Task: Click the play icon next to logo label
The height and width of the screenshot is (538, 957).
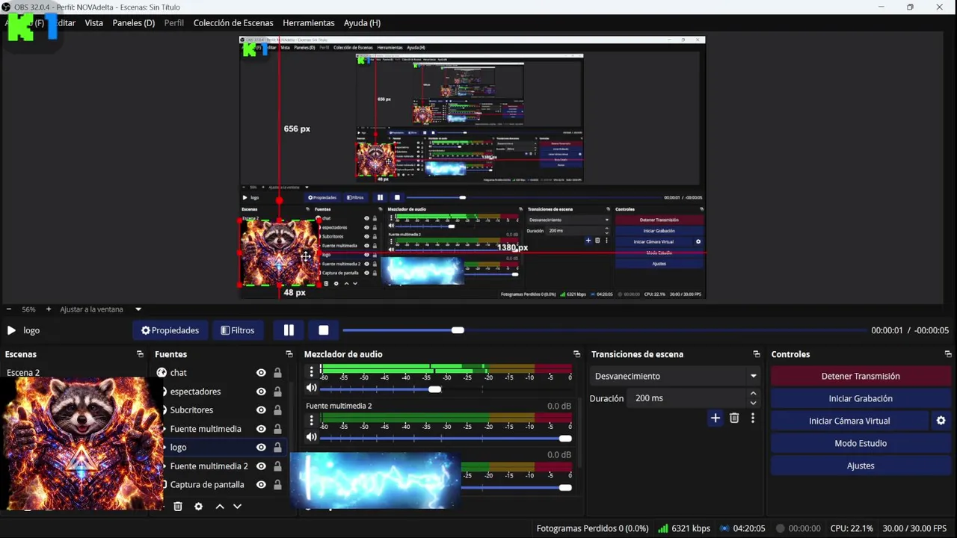Action: (11, 330)
